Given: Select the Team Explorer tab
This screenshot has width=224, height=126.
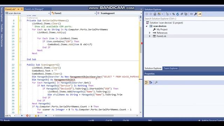Looking at the screenshot, I should (x=170, y=68).
